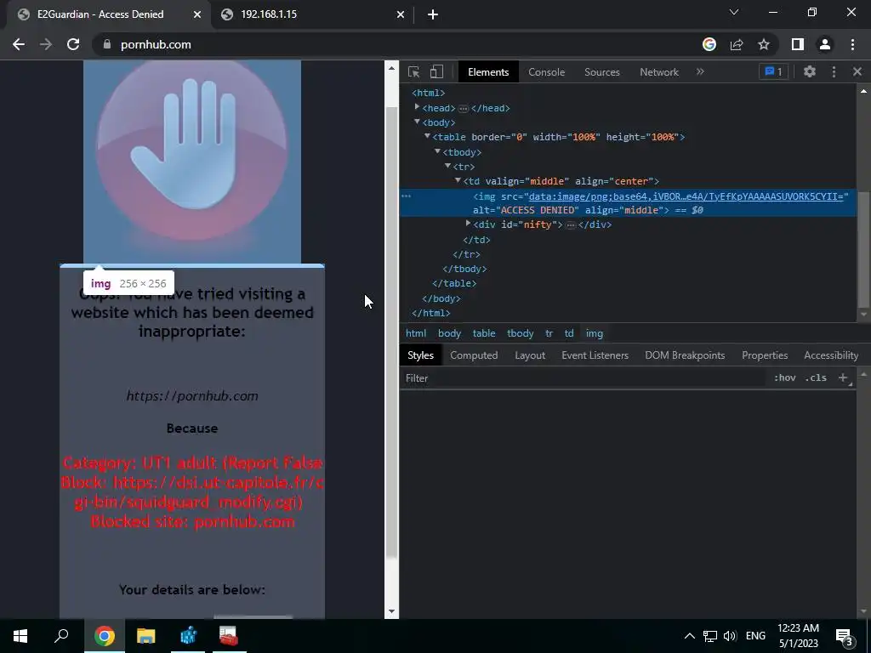Click the styles Filter input field
The width and height of the screenshot is (871, 653).
pyautogui.click(x=584, y=378)
